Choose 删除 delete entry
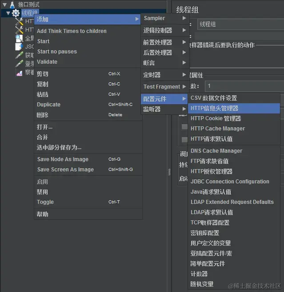284x292 pixels. pos(88,115)
